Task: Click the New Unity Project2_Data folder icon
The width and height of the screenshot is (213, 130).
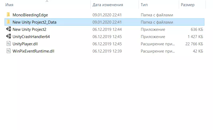Action: tap(8, 22)
